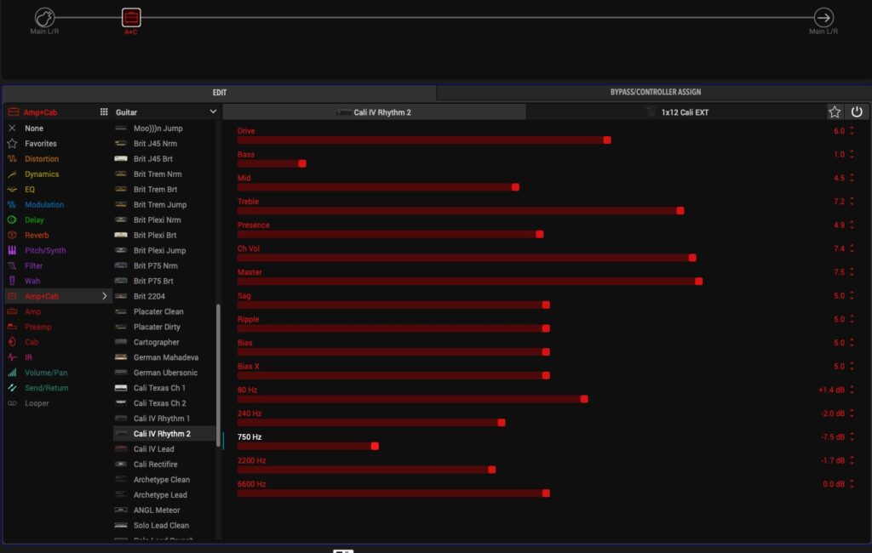Screen dimensions: 872x553
Task: Click the Treble slider handle
Action: [x=680, y=210]
